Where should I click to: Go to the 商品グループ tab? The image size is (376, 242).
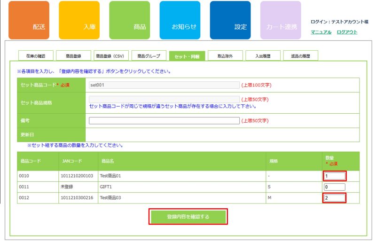click(x=149, y=56)
